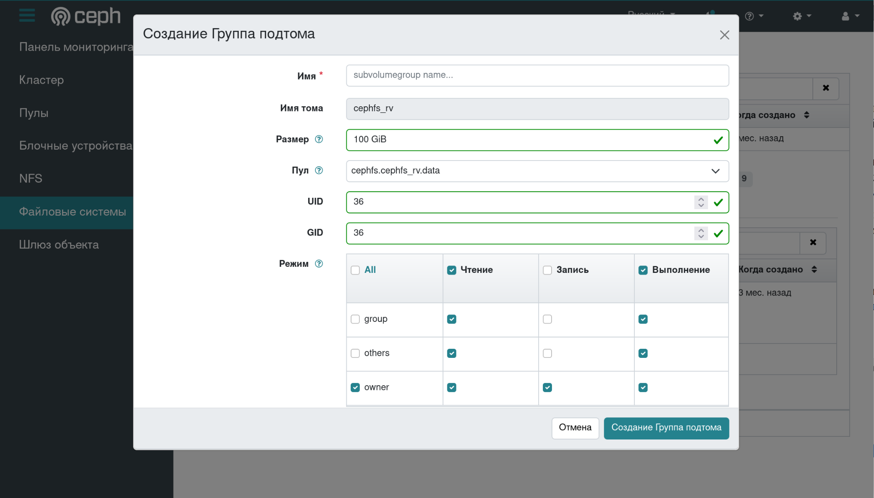Click the UID number stepper arrows
The width and height of the screenshot is (874, 498).
701,202
